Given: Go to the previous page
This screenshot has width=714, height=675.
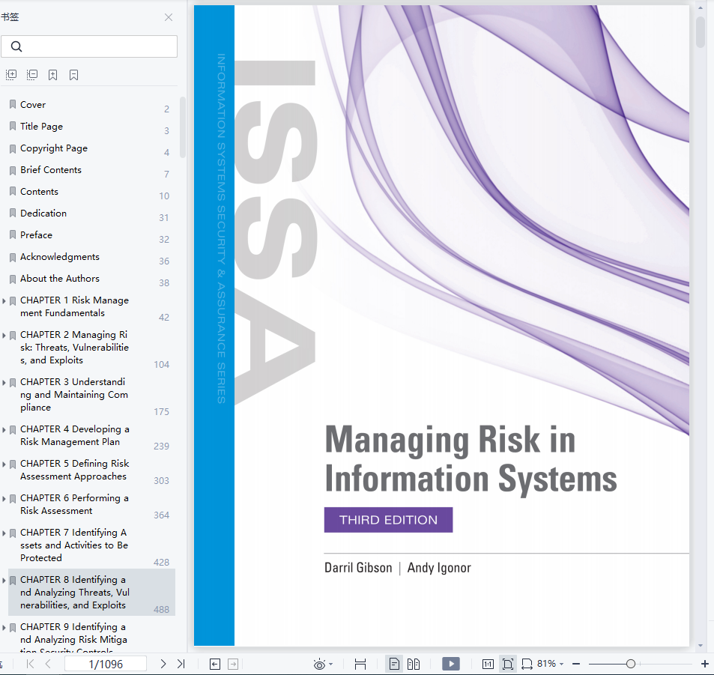Looking at the screenshot, I should click(x=48, y=664).
